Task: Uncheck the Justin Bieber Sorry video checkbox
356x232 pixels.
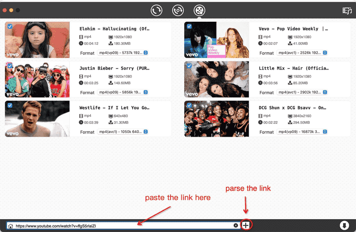Action: pos(10,66)
